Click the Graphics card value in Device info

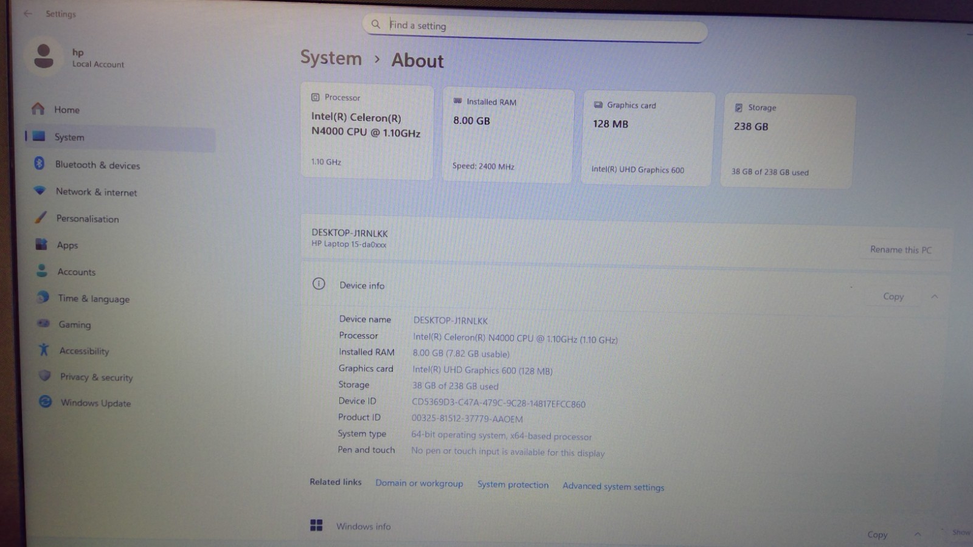[482, 370]
